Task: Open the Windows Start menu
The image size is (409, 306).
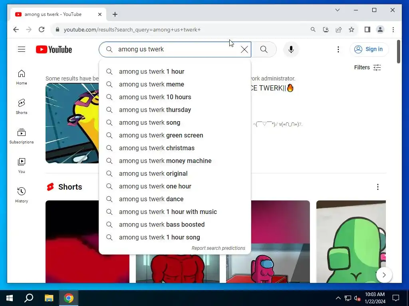Action: [x=10, y=298]
